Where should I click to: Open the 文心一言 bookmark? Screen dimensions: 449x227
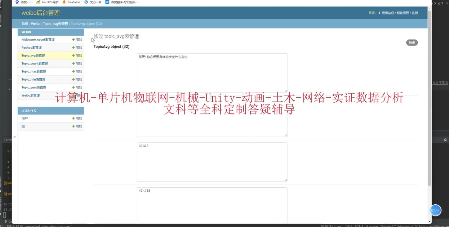[93, 2]
